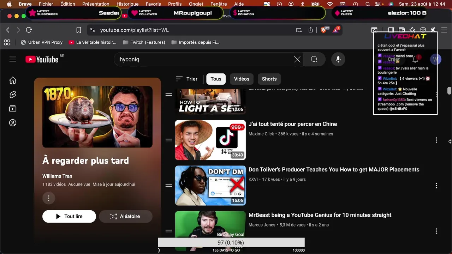452x254 pixels.
Task: Open more options for Maxime Click video
Action: (436, 140)
